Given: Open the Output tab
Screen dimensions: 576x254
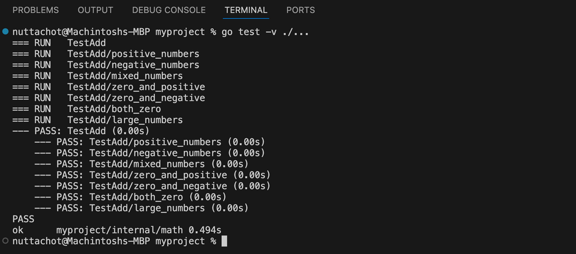Looking at the screenshot, I should point(96,10).
